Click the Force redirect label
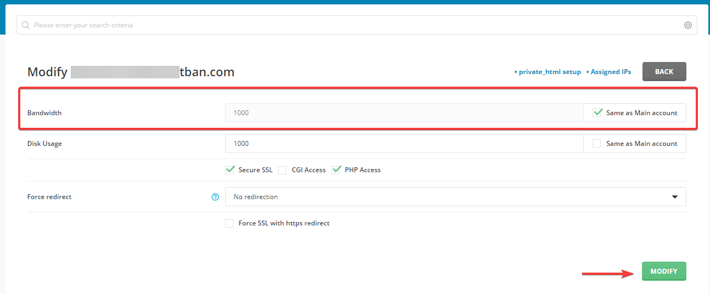 coord(49,197)
